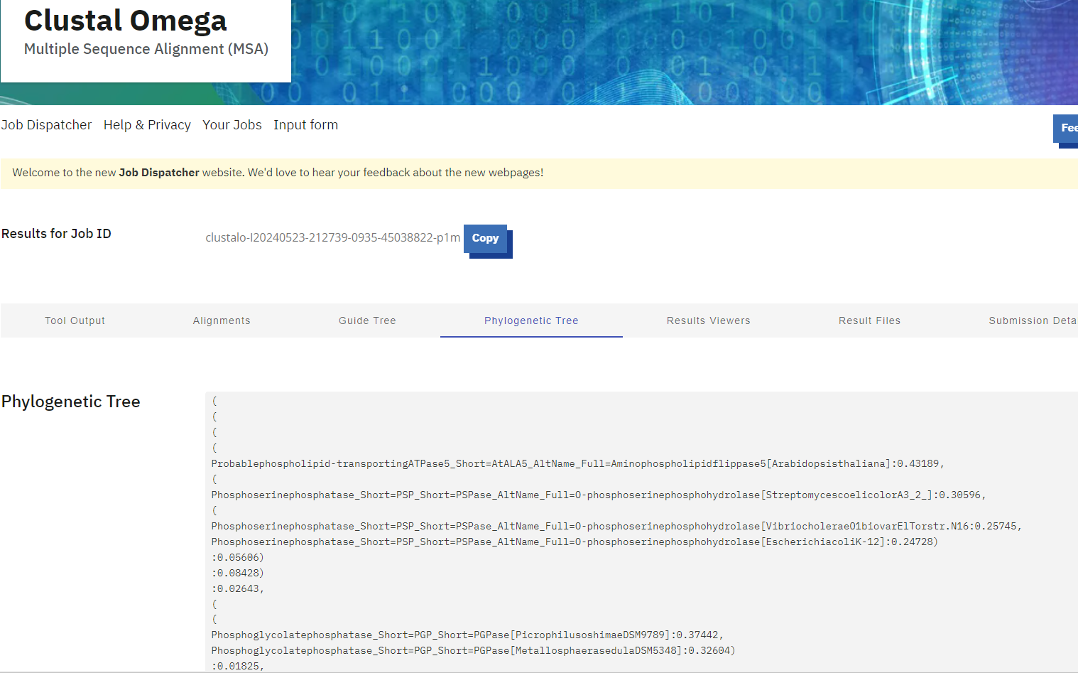
Task: Click the :0.05606) branch length line
Action: pos(238,558)
